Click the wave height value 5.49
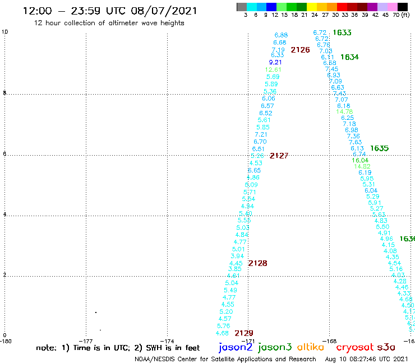 click(x=230, y=290)
